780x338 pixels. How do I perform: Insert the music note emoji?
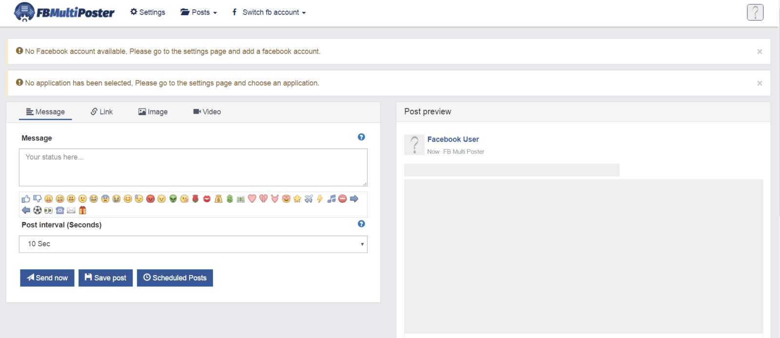coord(331,199)
